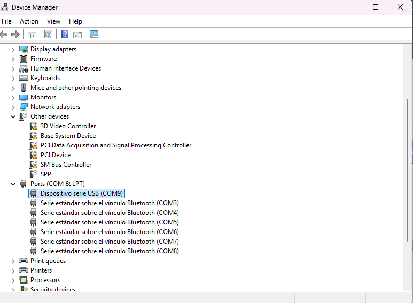Click the Forward arrow toolbar icon
The height and width of the screenshot is (303, 413).
tap(15, 35)
